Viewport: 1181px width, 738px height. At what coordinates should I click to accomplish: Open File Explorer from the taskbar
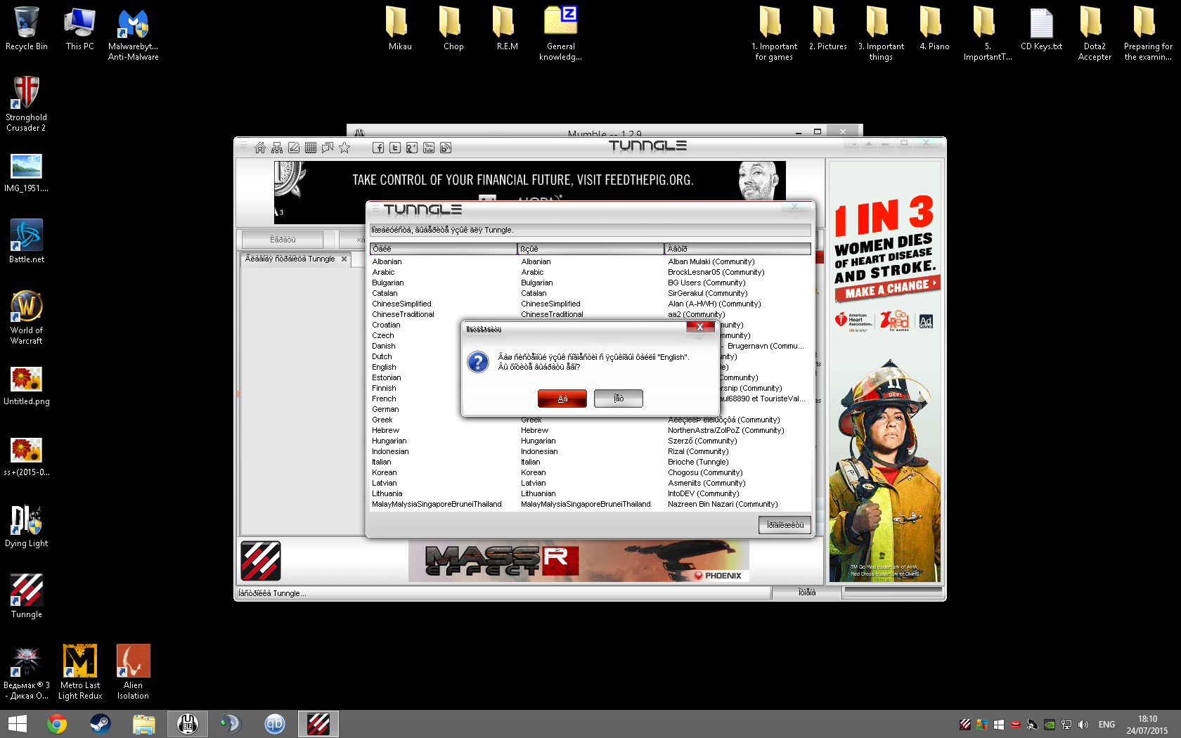(144, 724)
